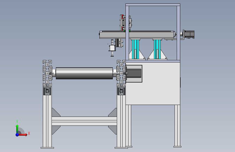Select the right cyan support column
Image resolution: width=235 pixels, height=152 pixels.
click(157, 49)
